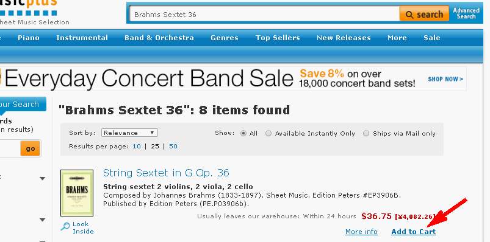Show 10 results per page
The width and height of the screenshot is (490, 242).
137,146
